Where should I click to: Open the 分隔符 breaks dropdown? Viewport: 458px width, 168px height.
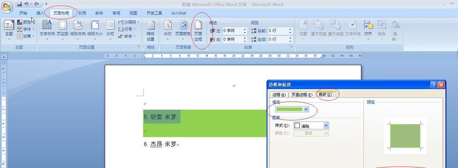click(129, 22)
